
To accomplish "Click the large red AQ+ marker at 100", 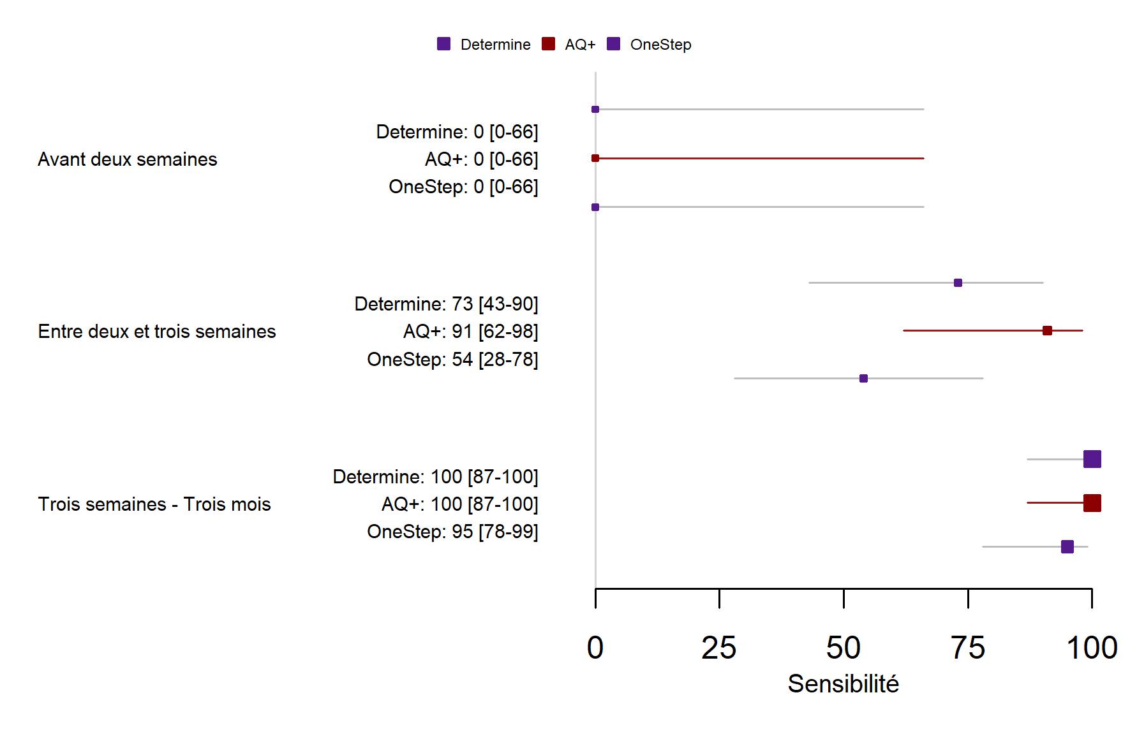I will pos(1092,503).
